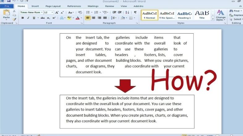The height and width of the screenshot is (136, 243).
Task: Switch to View tab
Action: (x=124, y=6)
